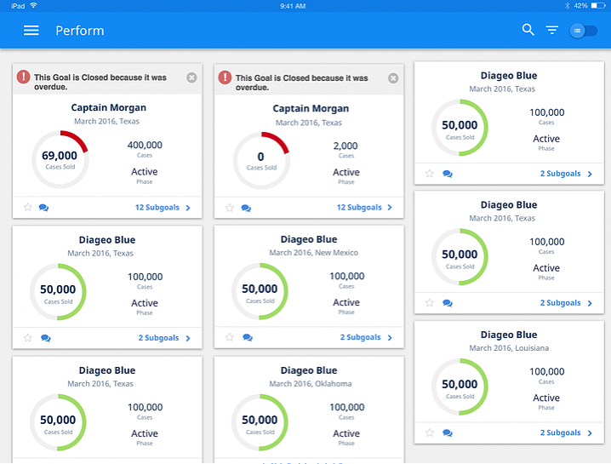
Task: Tap the battery indicator icon
Action: tap(598, 6)
